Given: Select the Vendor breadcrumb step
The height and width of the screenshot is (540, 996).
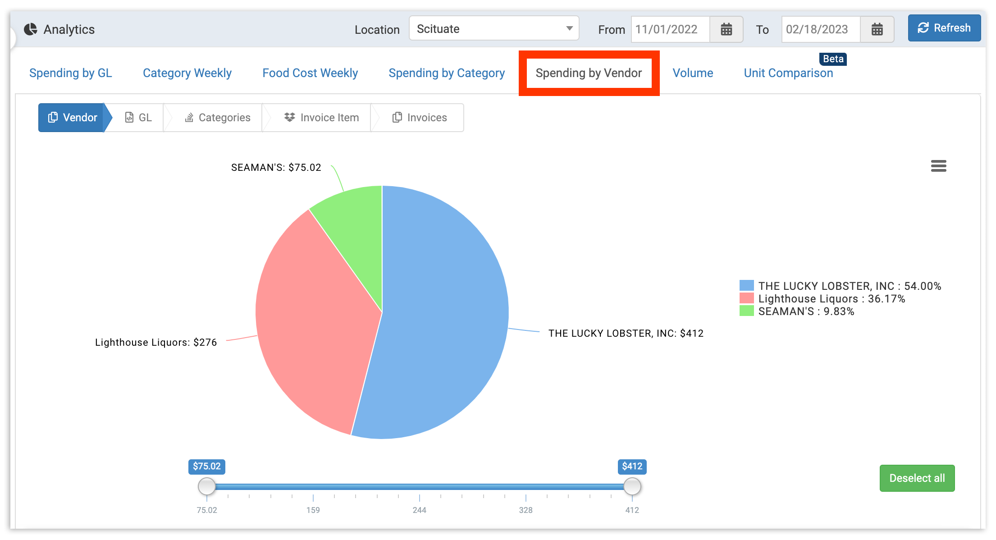Looking at the screenshot, I should (x=72, y=118).
